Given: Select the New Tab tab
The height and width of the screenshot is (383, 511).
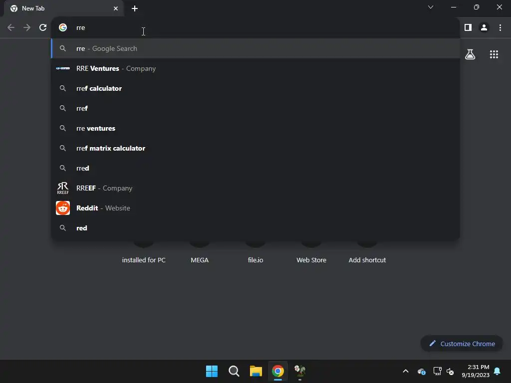Looking at the screenshot, I should [x=64, y=8].
